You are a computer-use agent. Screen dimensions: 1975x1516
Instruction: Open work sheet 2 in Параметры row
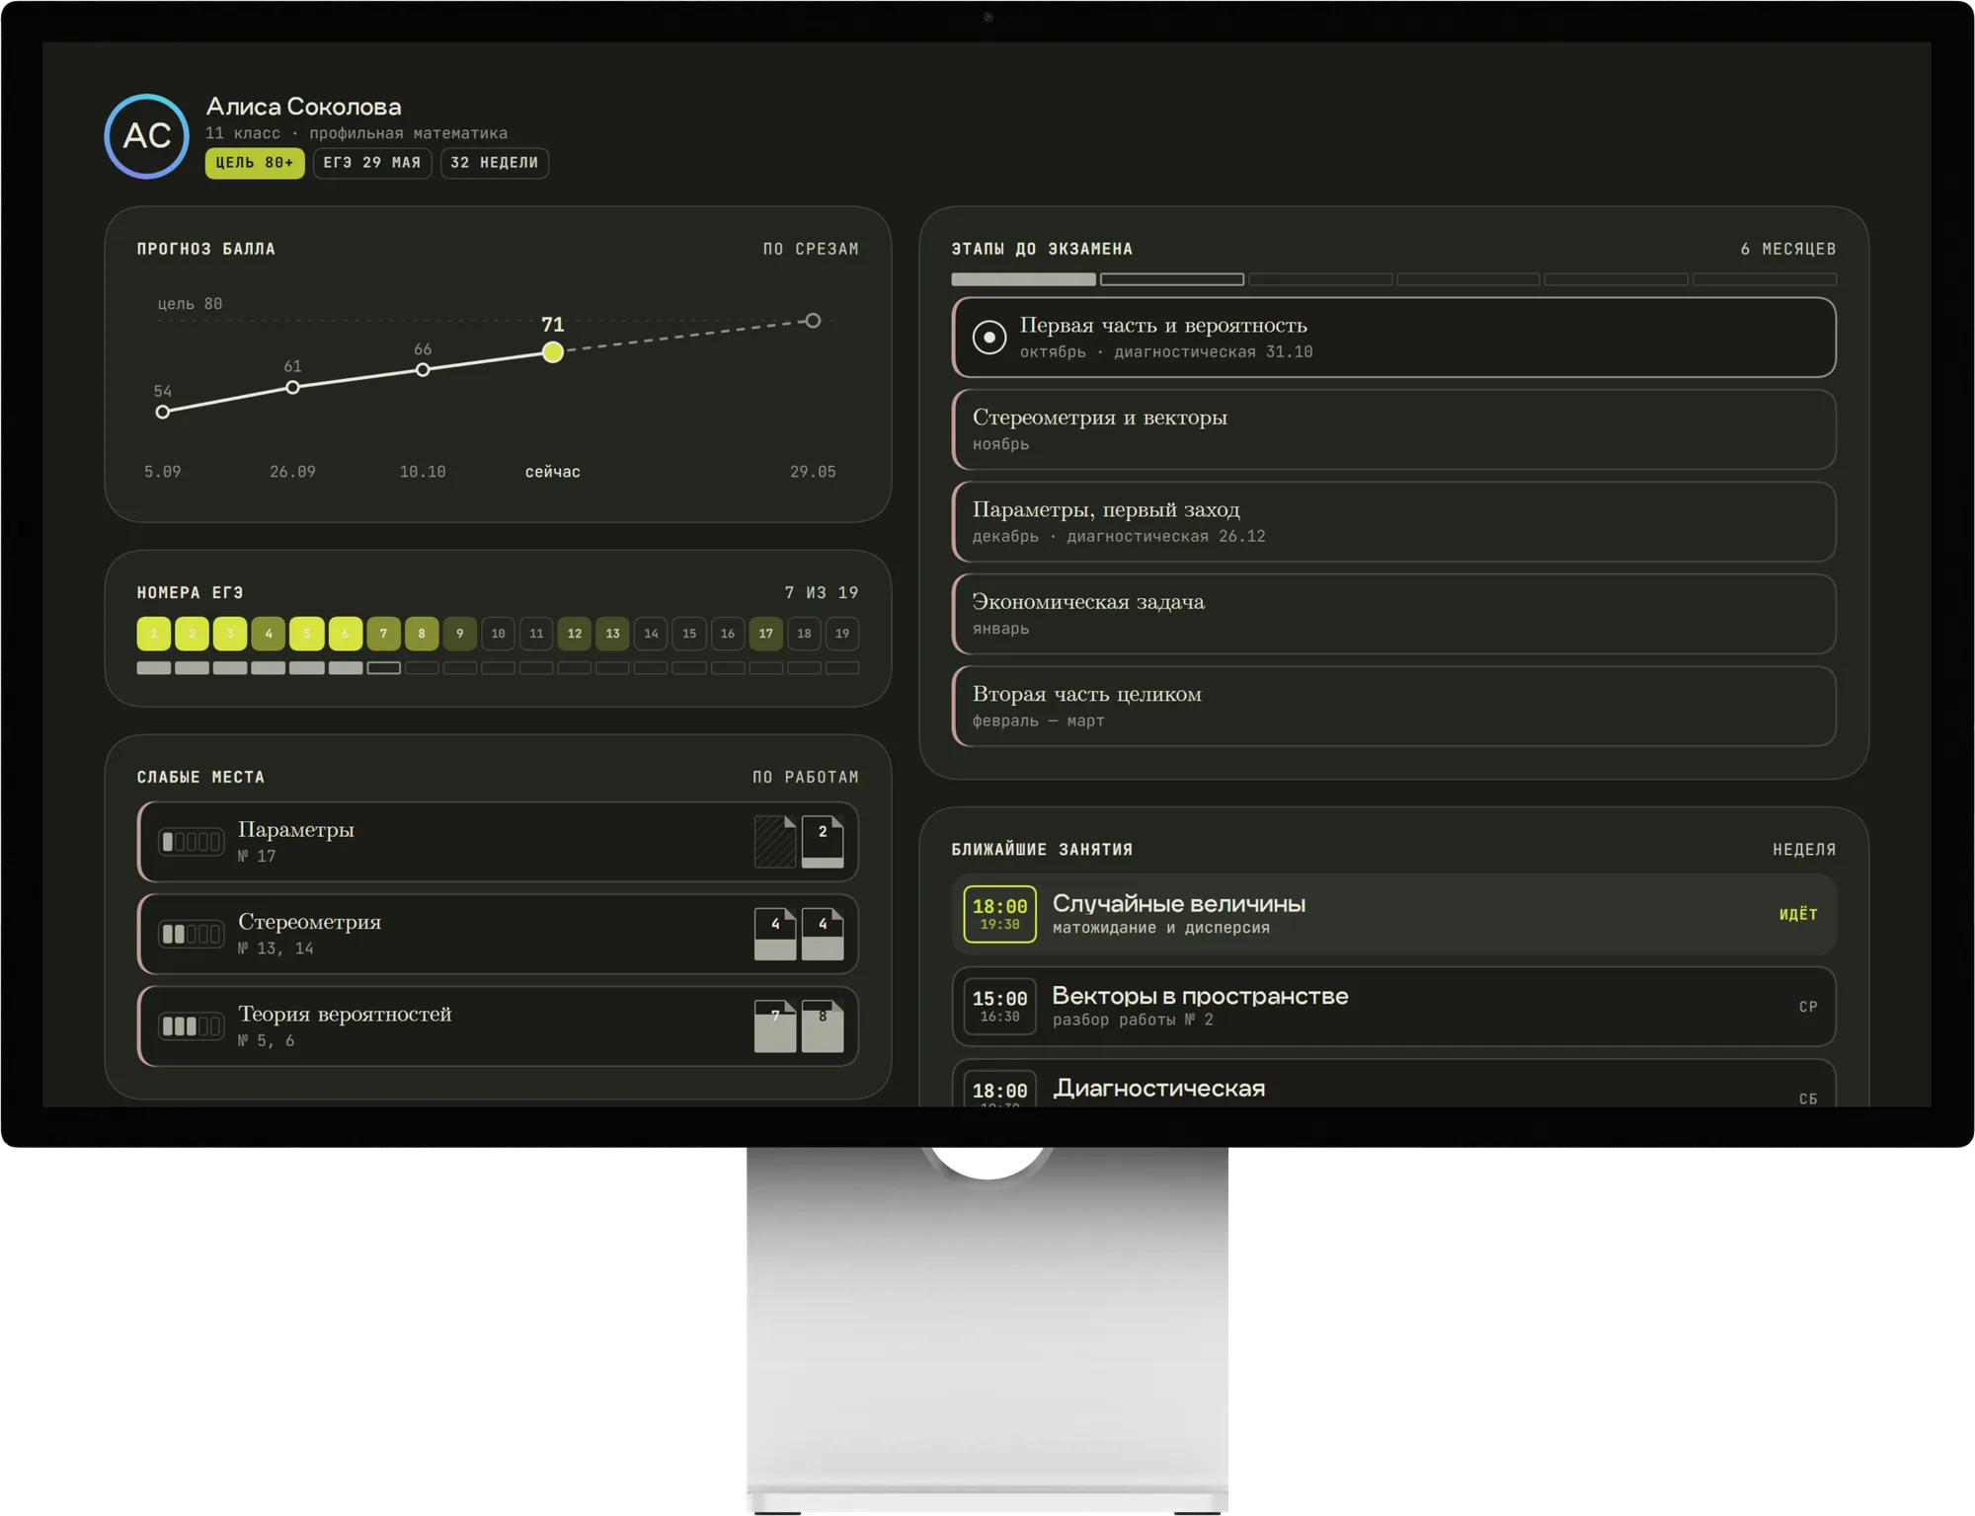point(823,842)
